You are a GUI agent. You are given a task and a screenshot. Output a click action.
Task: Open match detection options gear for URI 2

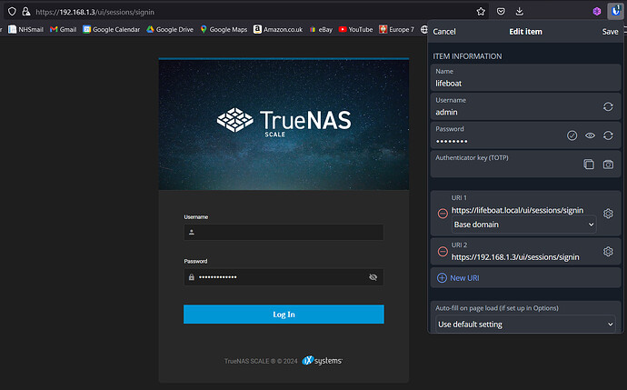point(608,251)
